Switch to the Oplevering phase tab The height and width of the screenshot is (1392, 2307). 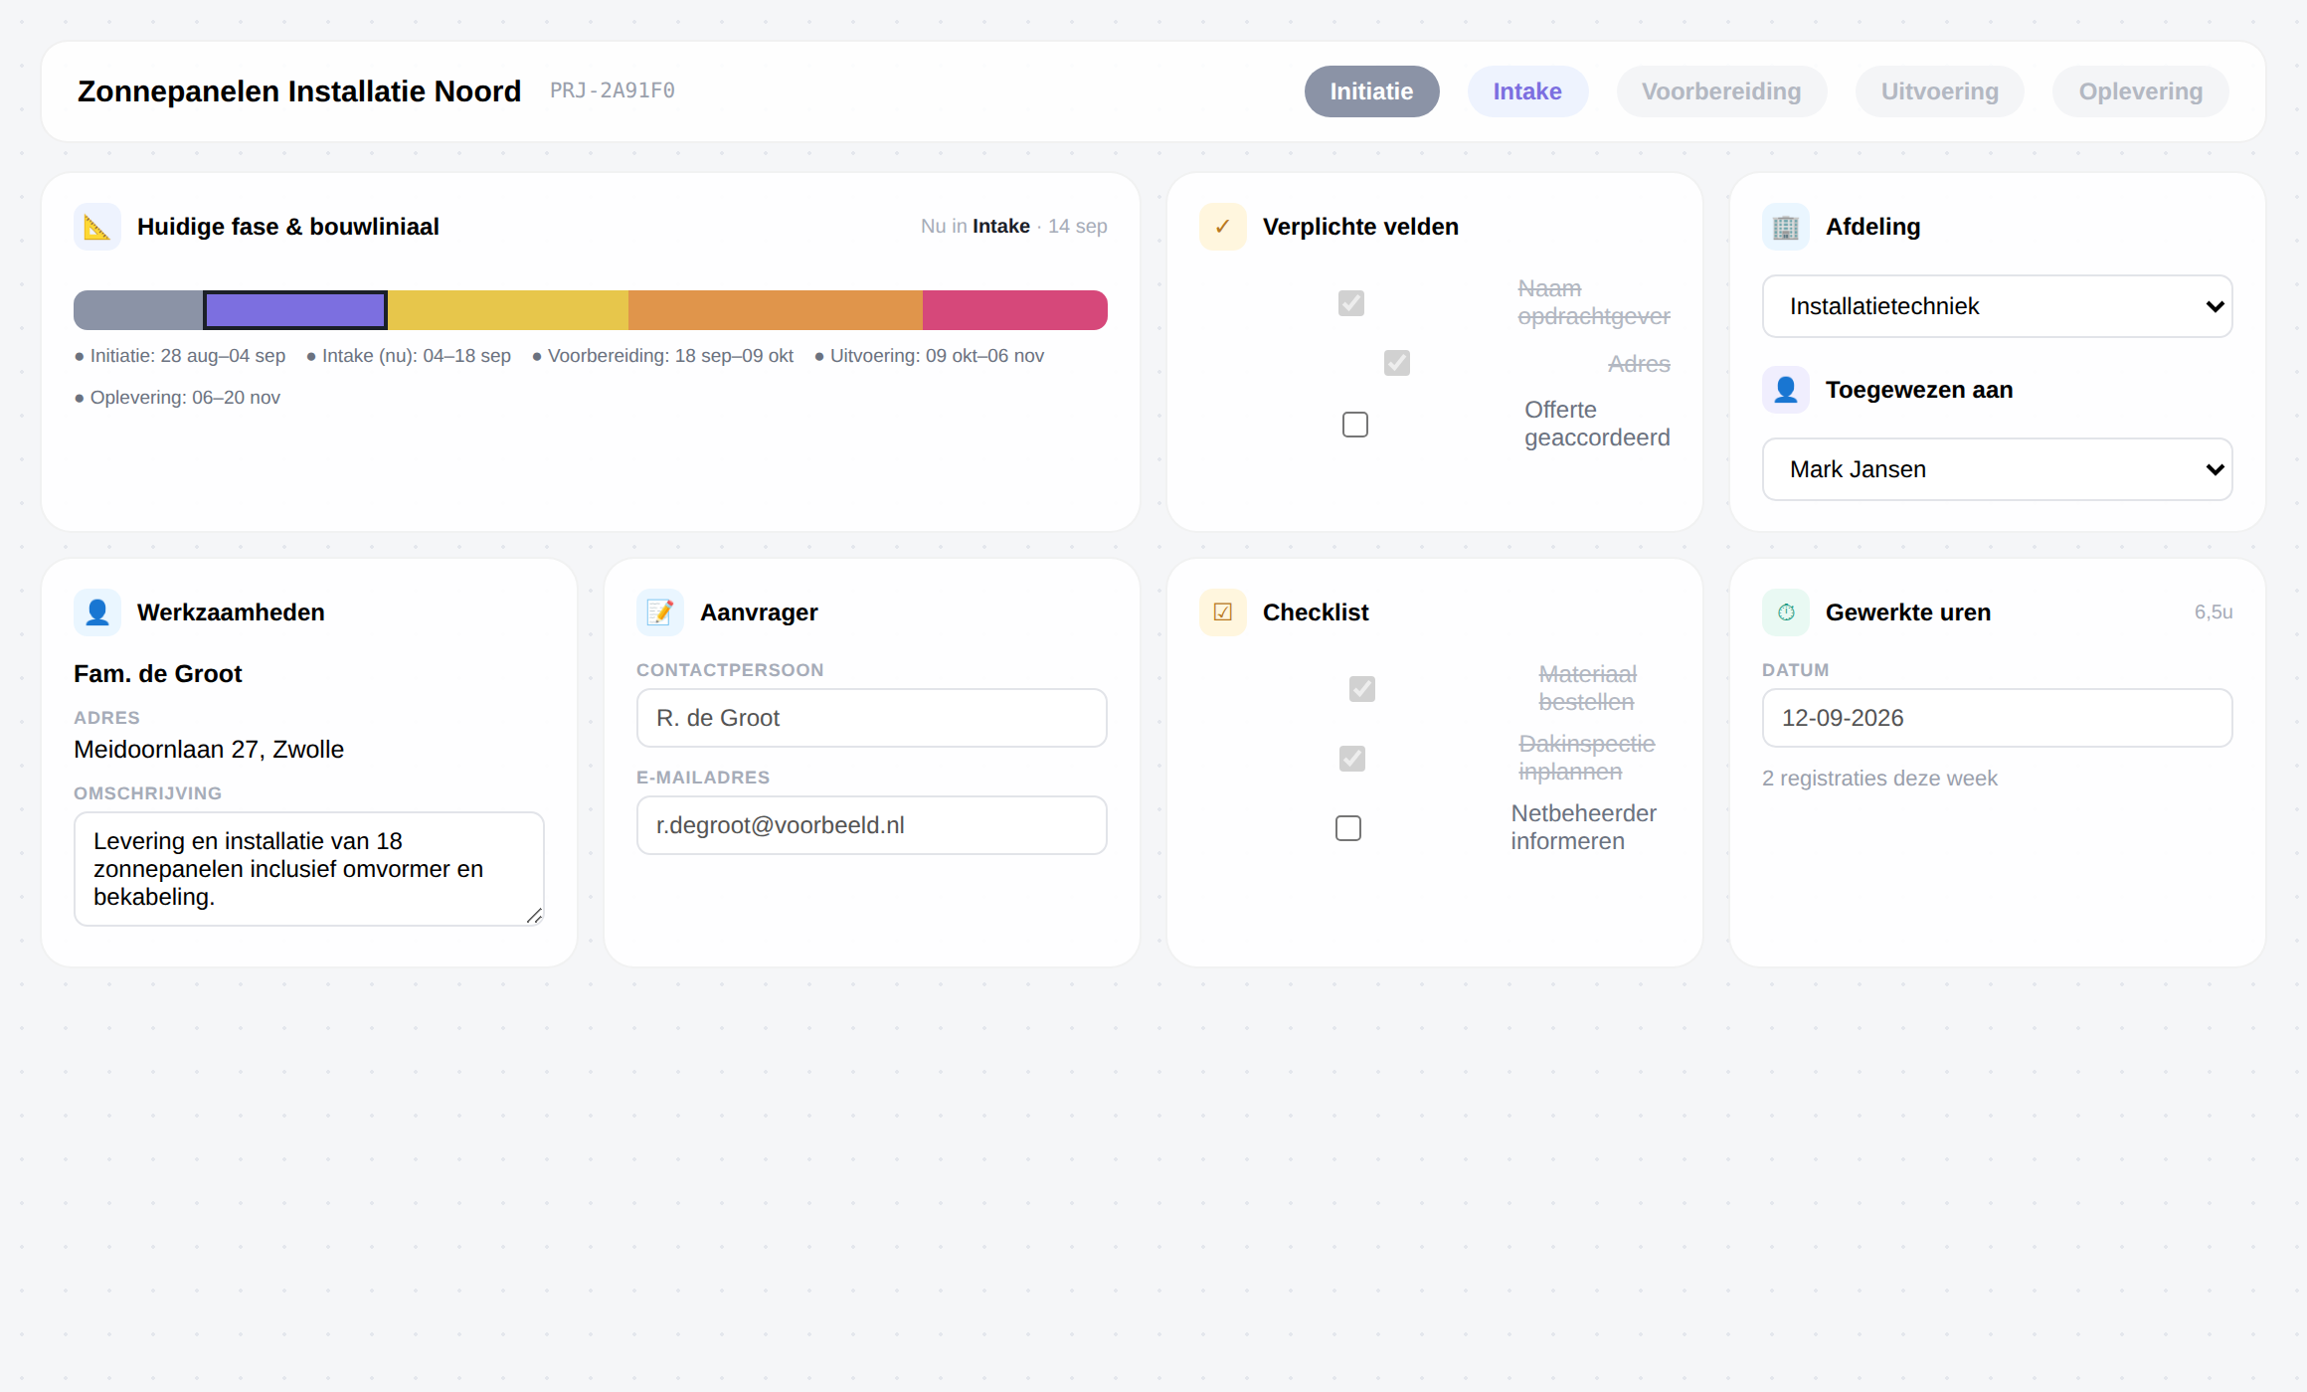pos(2140,91)
